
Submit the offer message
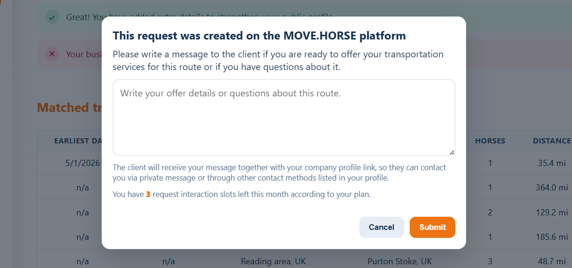[432, 227]
